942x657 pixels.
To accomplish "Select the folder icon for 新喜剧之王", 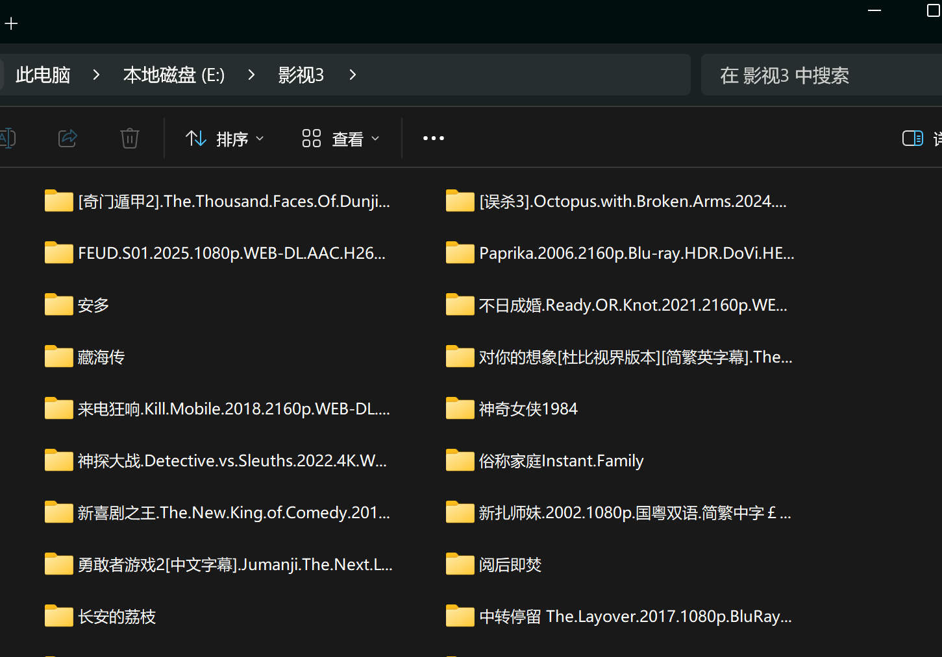I will pos(58,512).
